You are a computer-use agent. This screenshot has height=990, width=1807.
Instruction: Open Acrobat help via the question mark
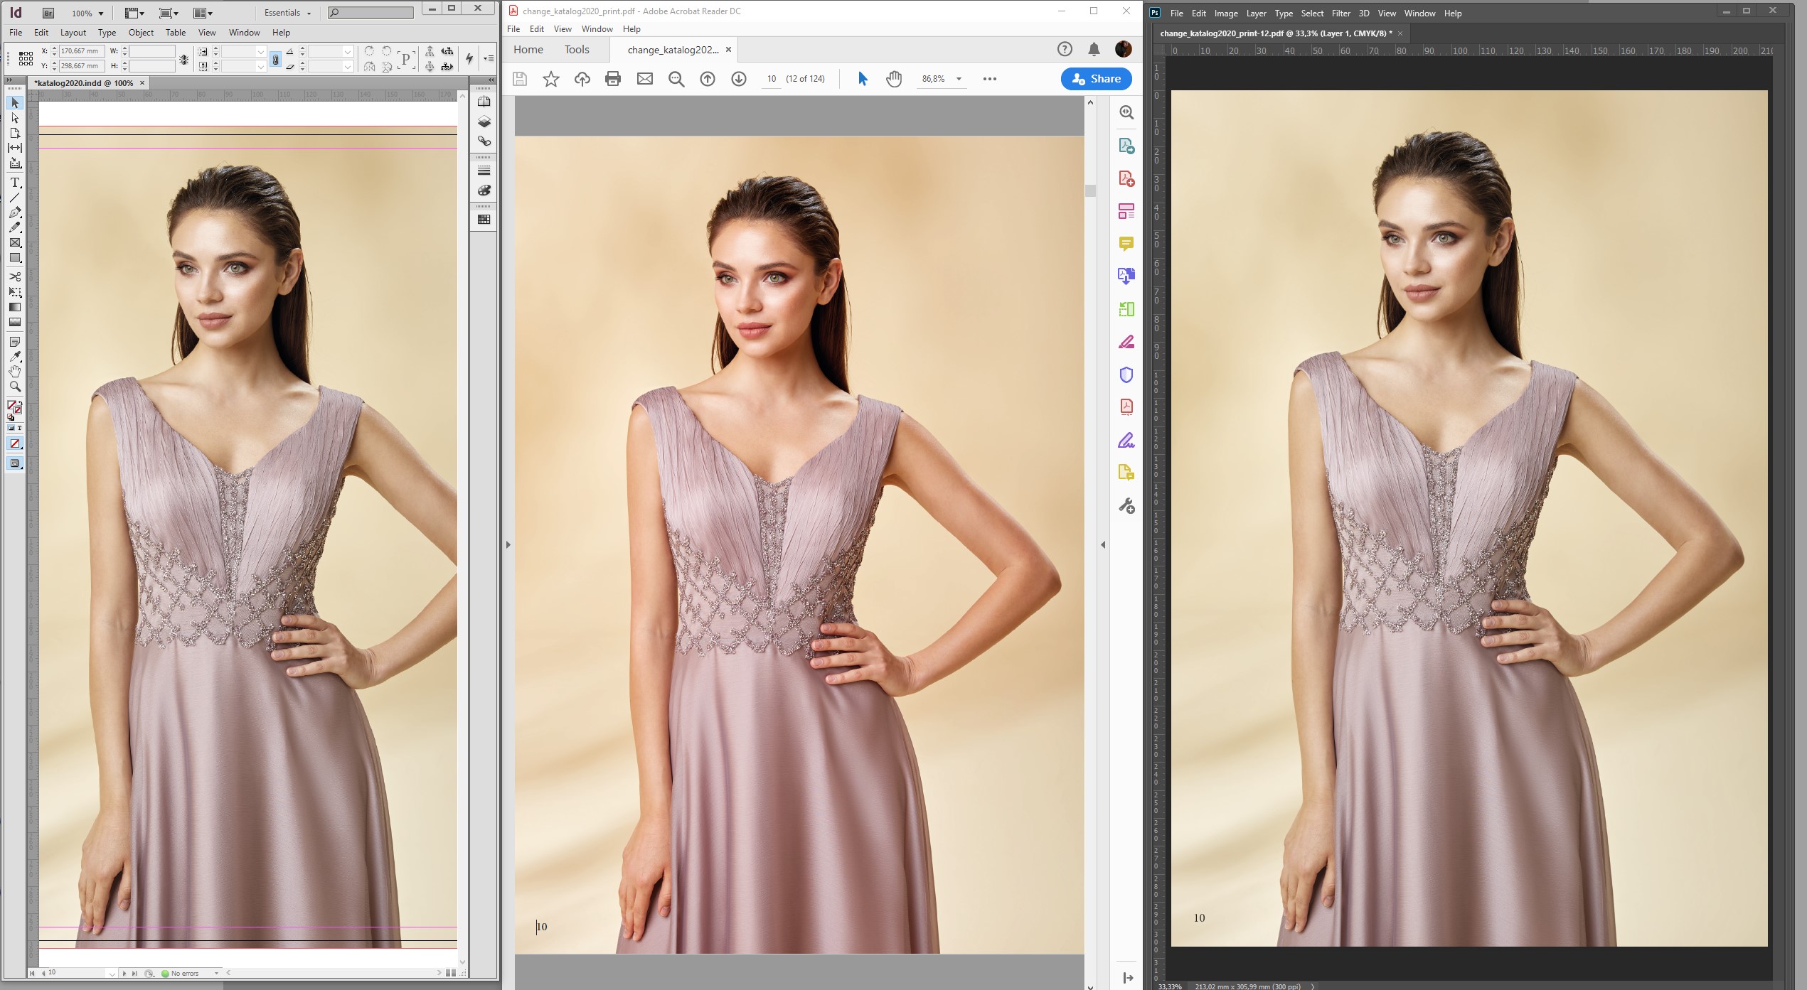(x=1065, y=48)
